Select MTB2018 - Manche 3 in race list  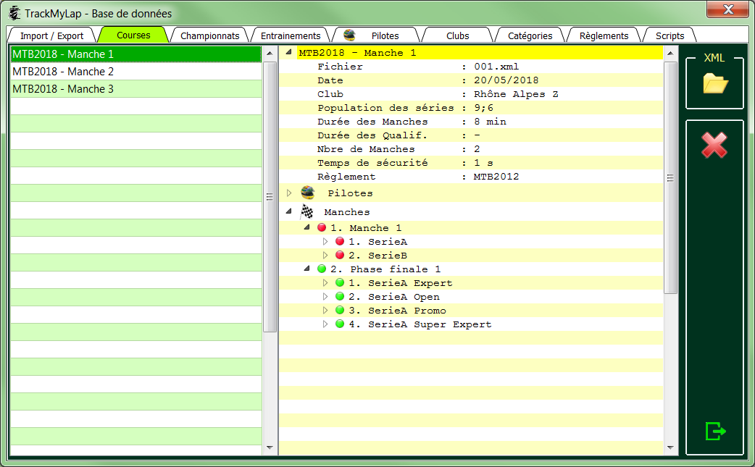(x=136, y=88)
